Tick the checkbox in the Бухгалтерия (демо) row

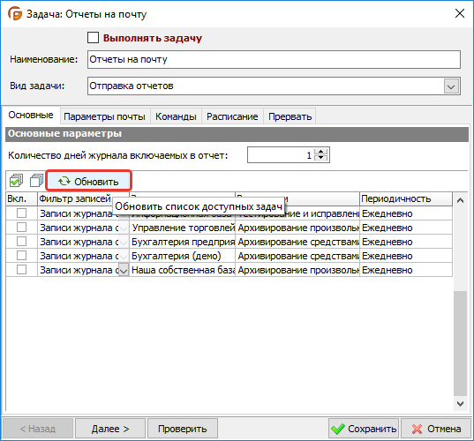tap(21, 256)
